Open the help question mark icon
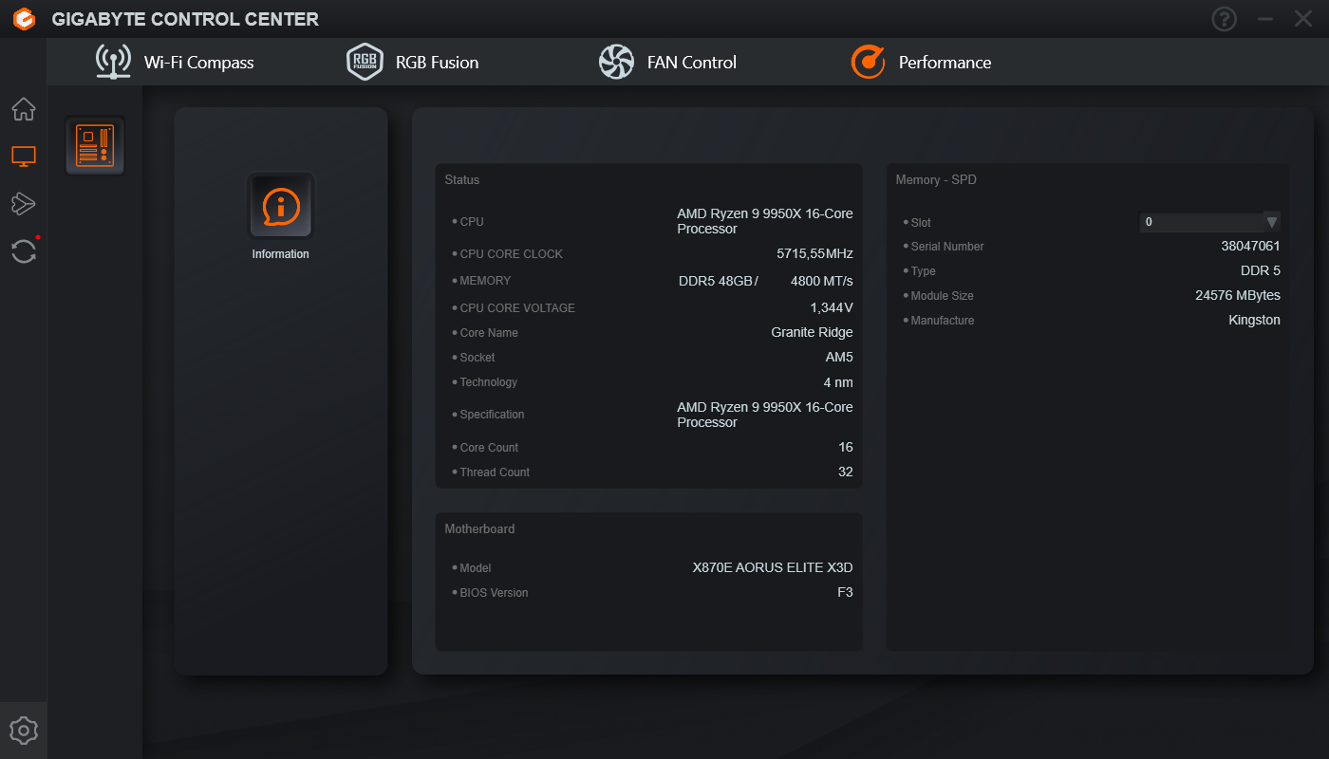This screenshot has height=759, width=1329. point(1225,19)
